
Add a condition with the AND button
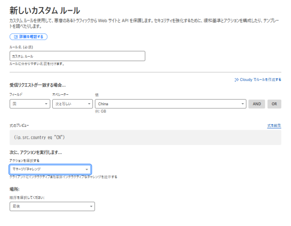pyautogui.click(x=257, y=104)
